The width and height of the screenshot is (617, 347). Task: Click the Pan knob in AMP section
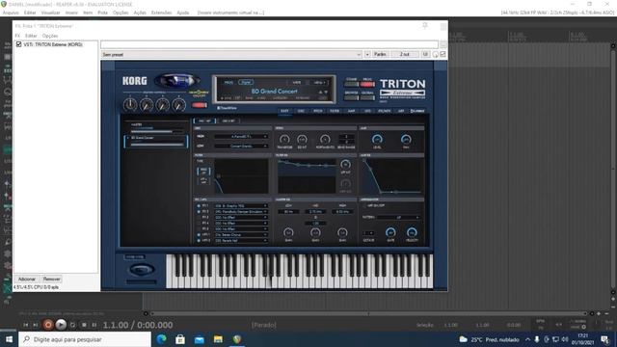pos(406,139)
